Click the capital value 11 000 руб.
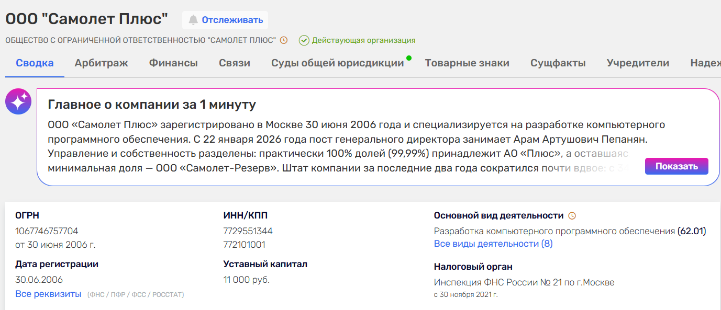This screenshot has width=721, height=310. [x=246, y=280]
